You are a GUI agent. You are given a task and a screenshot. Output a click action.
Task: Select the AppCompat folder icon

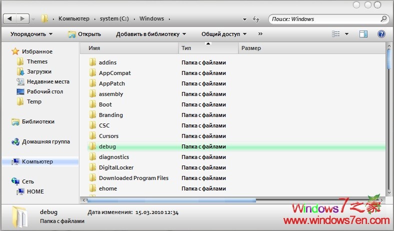pyautogui.click(x=92, y=73)
